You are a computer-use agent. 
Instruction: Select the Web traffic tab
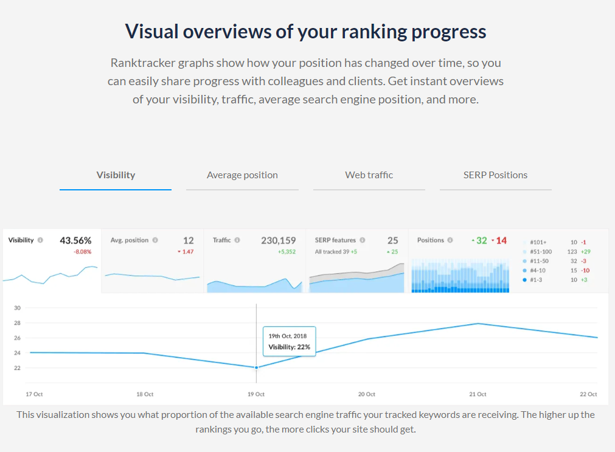click(x=369, y=175)
